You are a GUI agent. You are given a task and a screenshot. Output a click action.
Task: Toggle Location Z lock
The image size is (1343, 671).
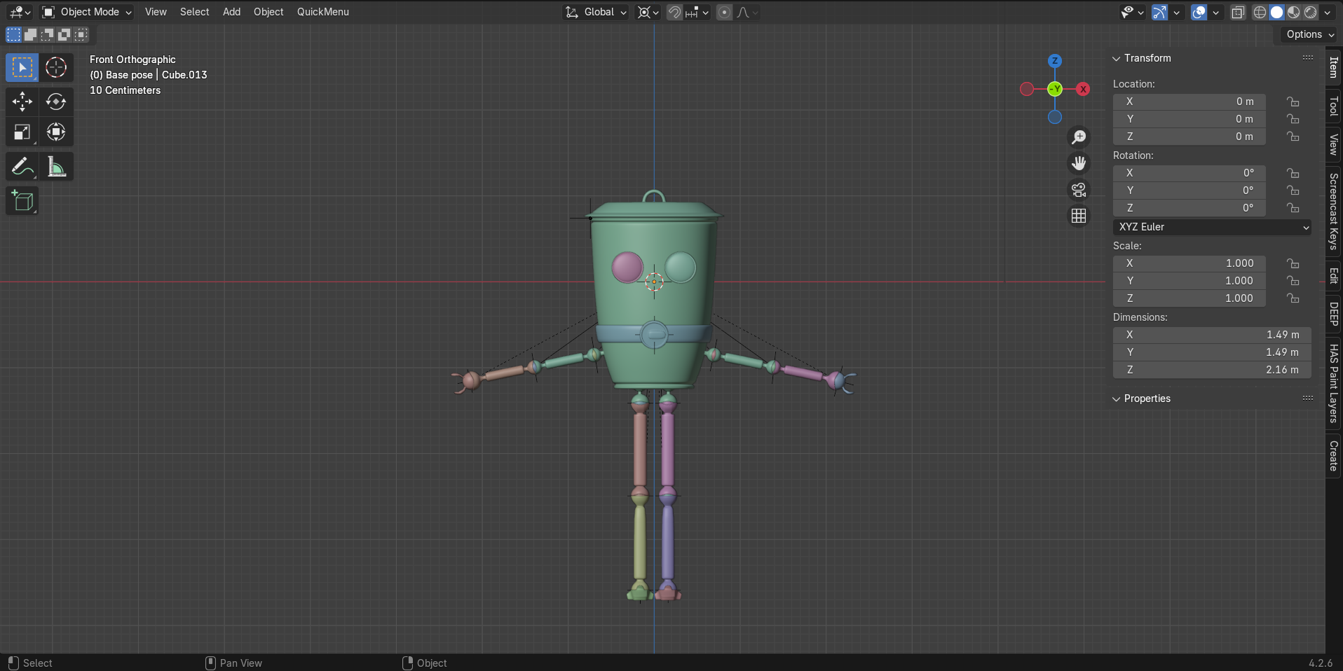(1293, 137)
